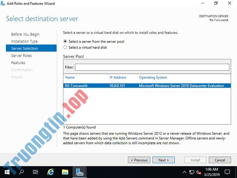Image resolution: width=237 pixels, height=178 pixels.
Task: Click the Previous button
Action: point(139,160)
